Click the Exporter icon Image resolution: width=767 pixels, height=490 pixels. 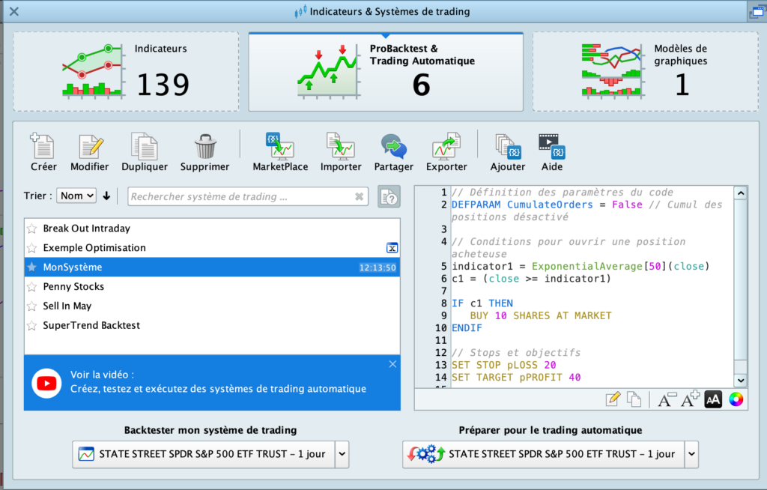(x=446, y=152)
